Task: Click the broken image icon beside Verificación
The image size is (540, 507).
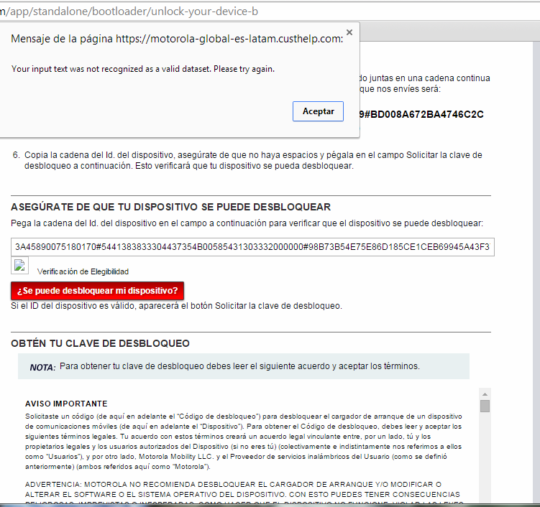Action: (x=19, y=266)
